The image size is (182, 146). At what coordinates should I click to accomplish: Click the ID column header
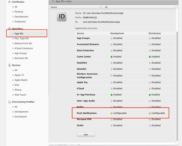click(x=106, y=7)
